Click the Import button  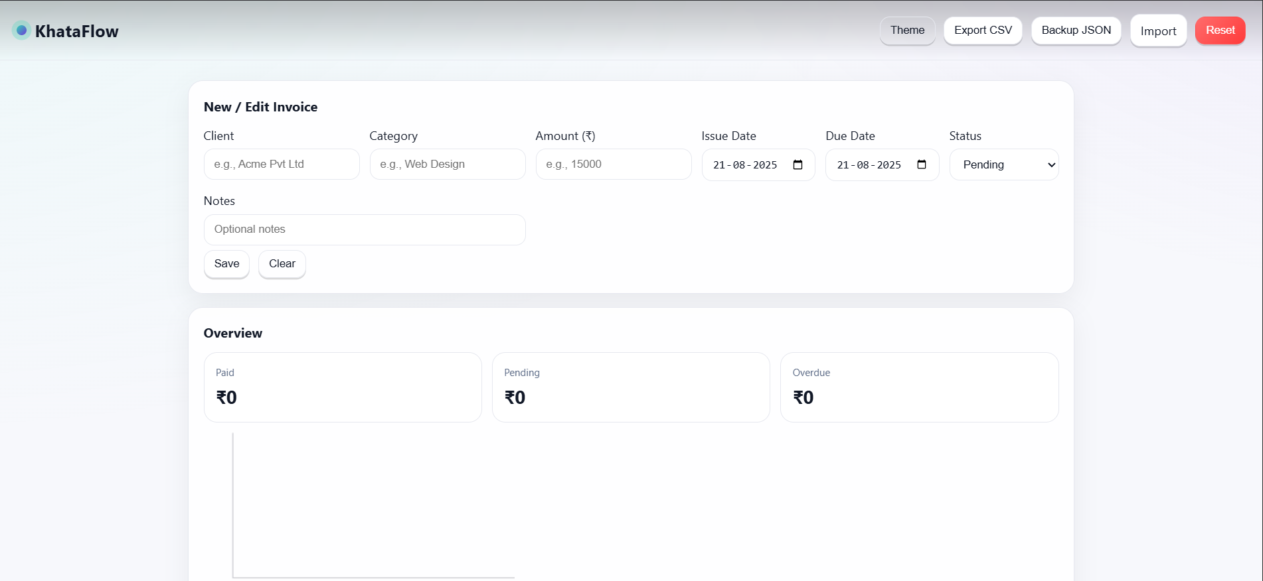click(1157, 31)
